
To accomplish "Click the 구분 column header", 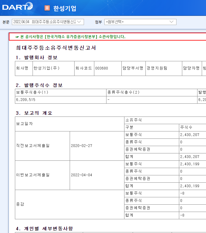I will 152,127.
